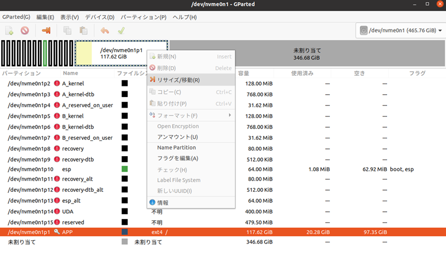Open the GParted(G) menu
446x262 pixels.
[x=16, y=17]
